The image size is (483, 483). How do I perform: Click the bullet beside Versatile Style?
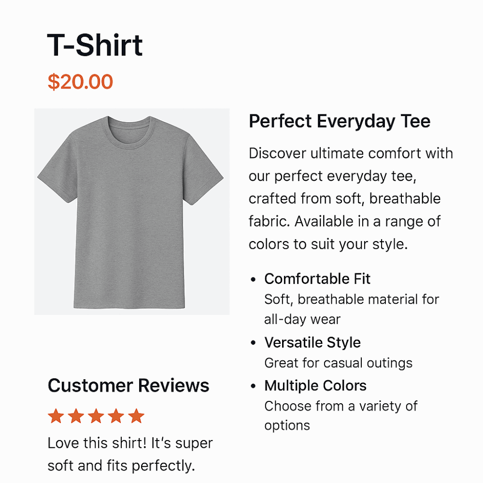point(253,343)
